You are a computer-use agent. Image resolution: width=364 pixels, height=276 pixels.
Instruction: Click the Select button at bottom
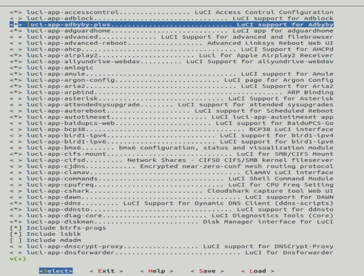56,271
